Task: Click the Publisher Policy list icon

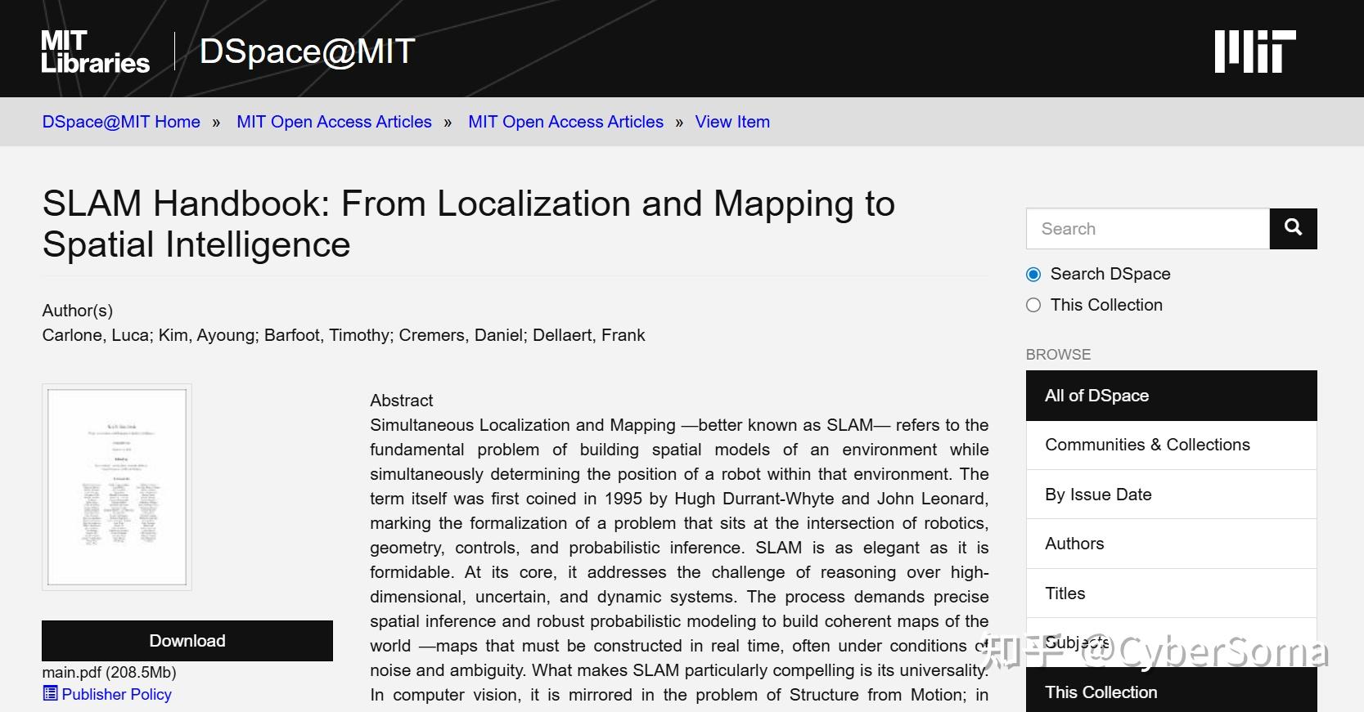Action: point(50,693)
